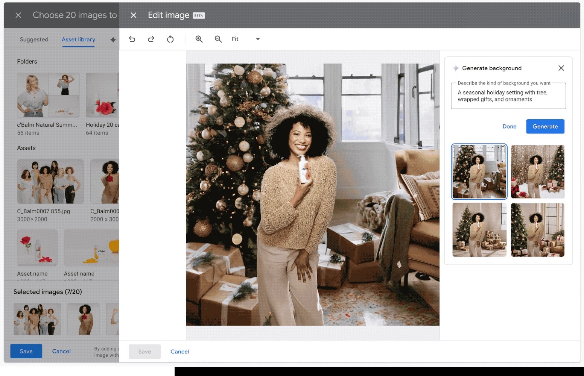Select the snowy sparkle background thumbnail
The height and width of the screenshot is (376, 584).
click(x=538, y=171)
